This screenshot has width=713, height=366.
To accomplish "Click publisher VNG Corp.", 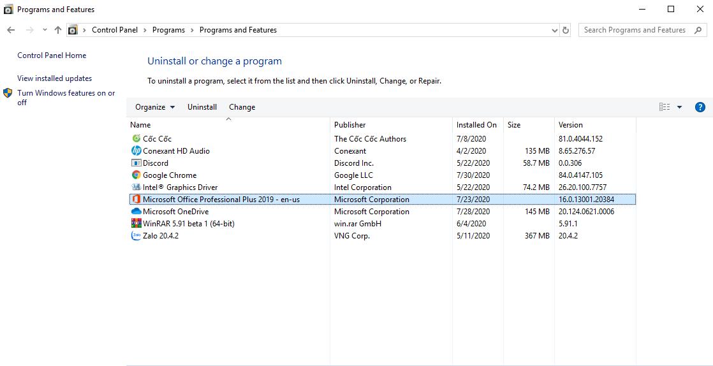I will [x=352, y=235].
